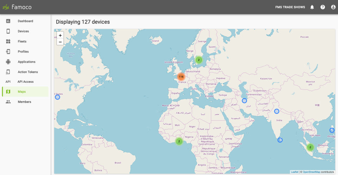338x175 pixels.
Task: Click the Members people icon
Action: (8, 102)
